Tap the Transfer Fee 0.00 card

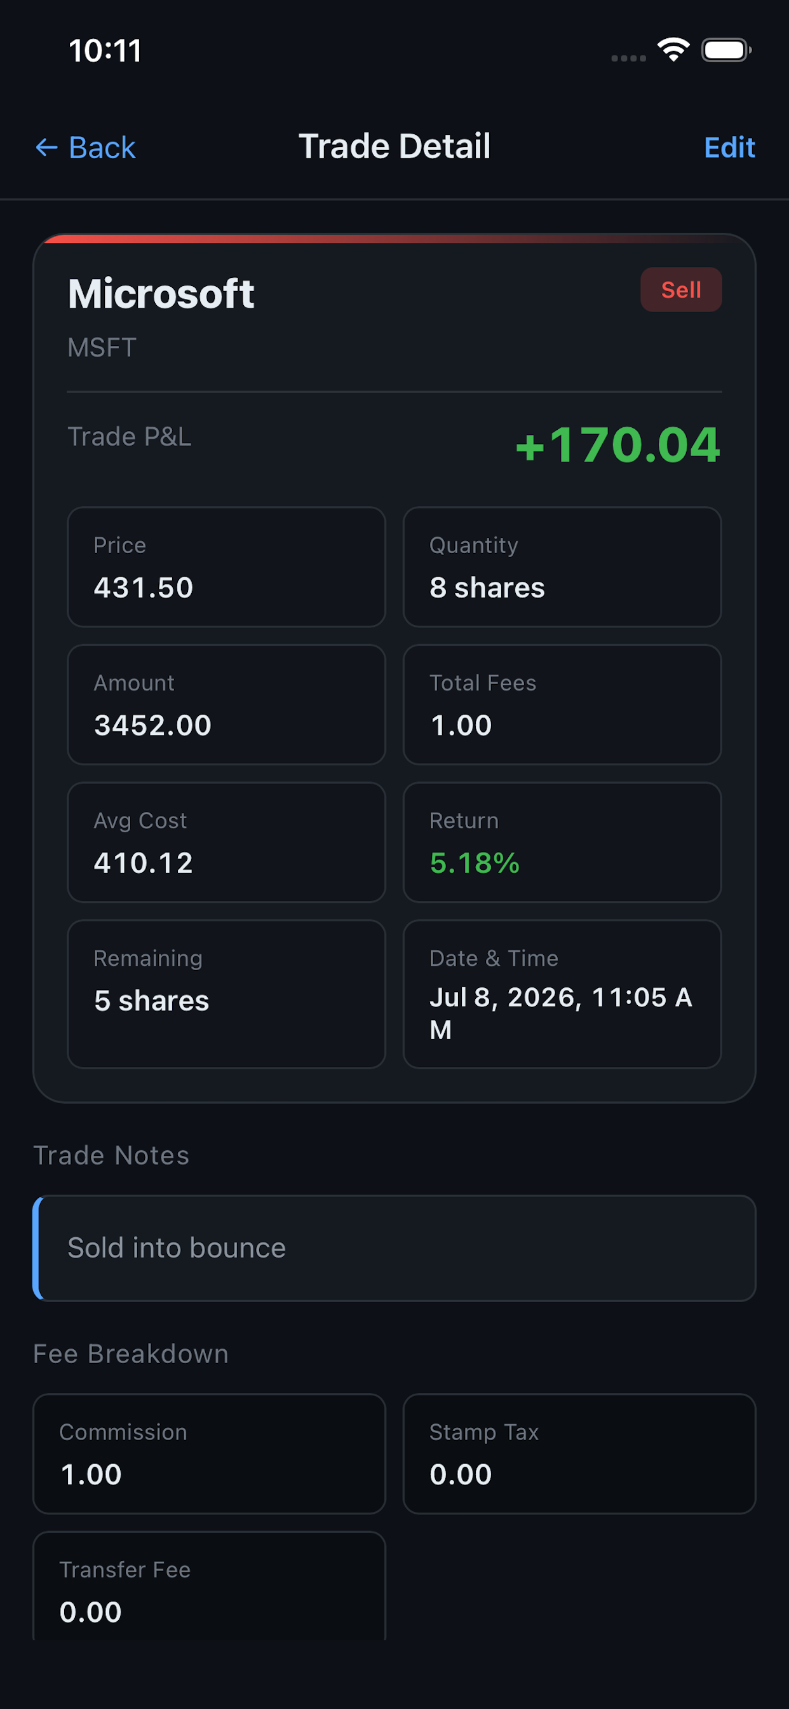209,1587
